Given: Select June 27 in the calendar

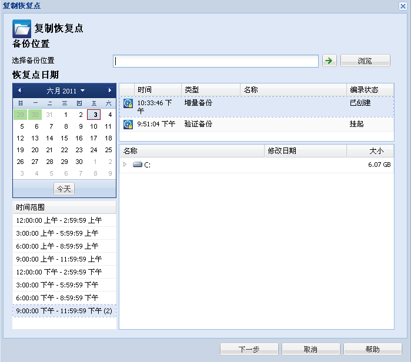Looking at the screenshot, I should click(x=35, y=162).
